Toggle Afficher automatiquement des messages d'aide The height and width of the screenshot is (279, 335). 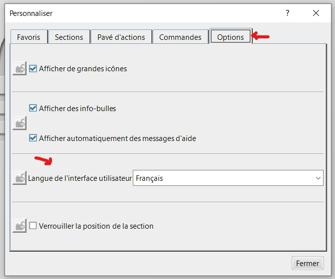pyautogui.click(x=33, y=138)
